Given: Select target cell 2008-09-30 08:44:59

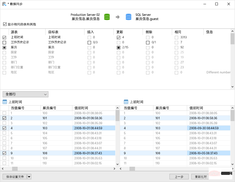Looking at the screenshot, I should 209,128.
